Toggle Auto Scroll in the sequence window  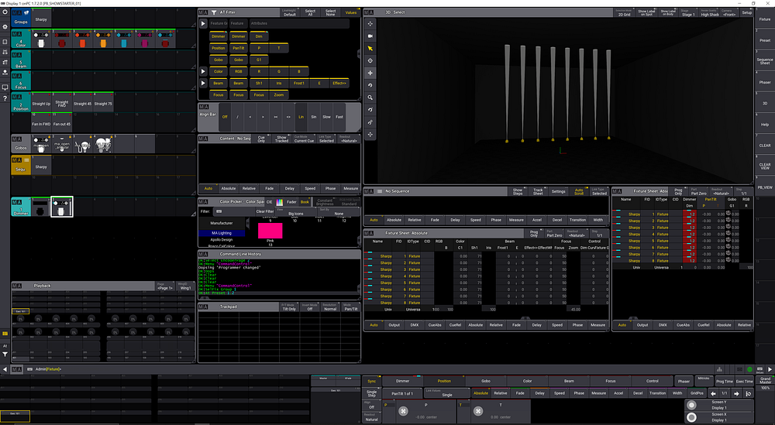579,191
